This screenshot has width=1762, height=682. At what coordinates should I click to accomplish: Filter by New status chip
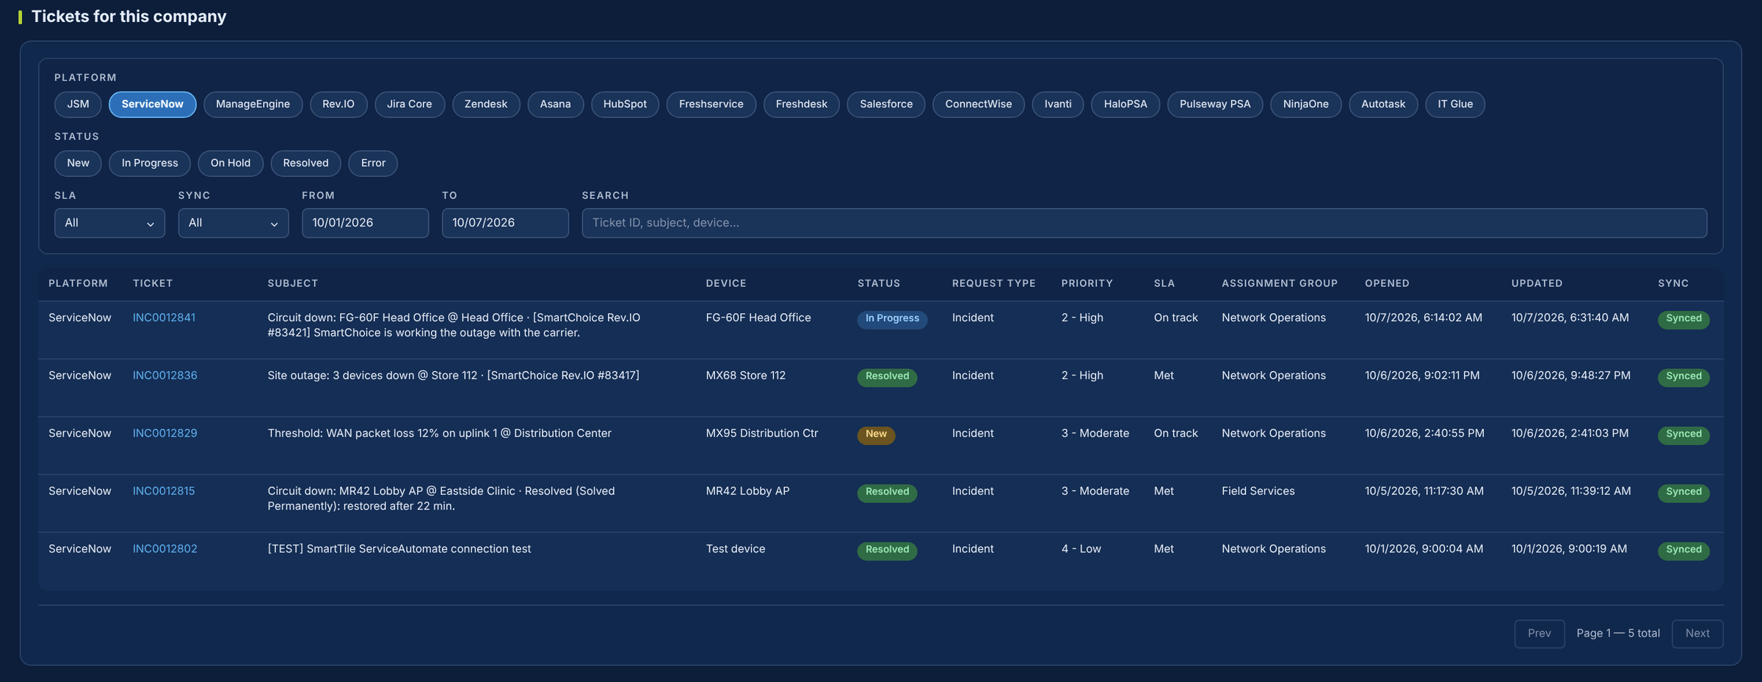pyautogui.click(x=78, y=163)
